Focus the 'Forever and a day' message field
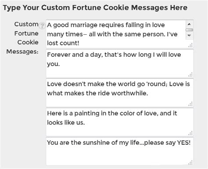This screenshot has width=208, height=169. coord(120,63)
